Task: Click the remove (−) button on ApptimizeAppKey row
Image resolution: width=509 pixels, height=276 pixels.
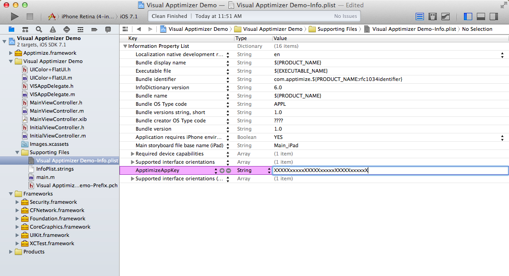Action: (x=229, y=171)
